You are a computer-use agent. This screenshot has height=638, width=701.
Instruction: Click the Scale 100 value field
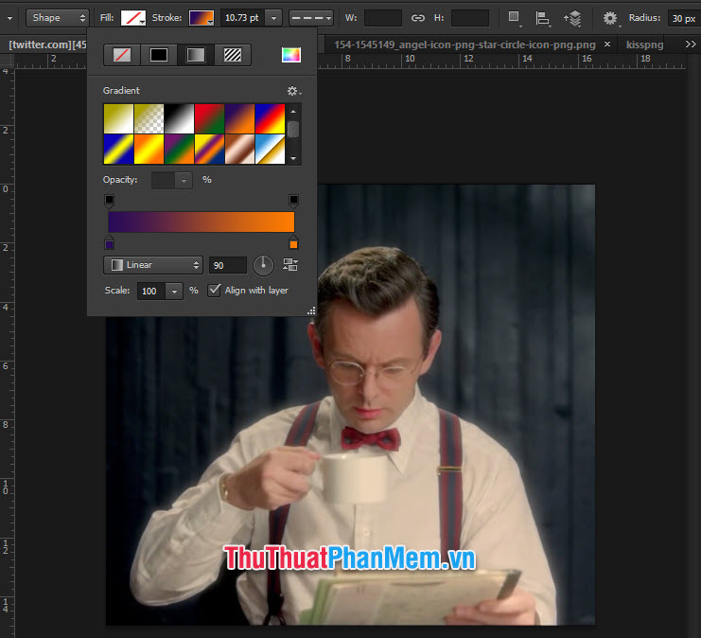(x=151, y=292)
